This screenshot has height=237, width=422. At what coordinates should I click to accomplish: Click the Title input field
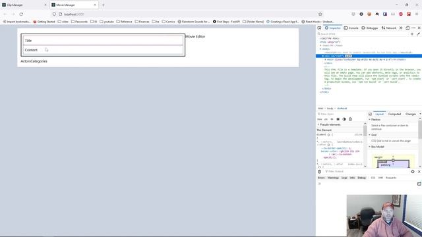[103, 41]
